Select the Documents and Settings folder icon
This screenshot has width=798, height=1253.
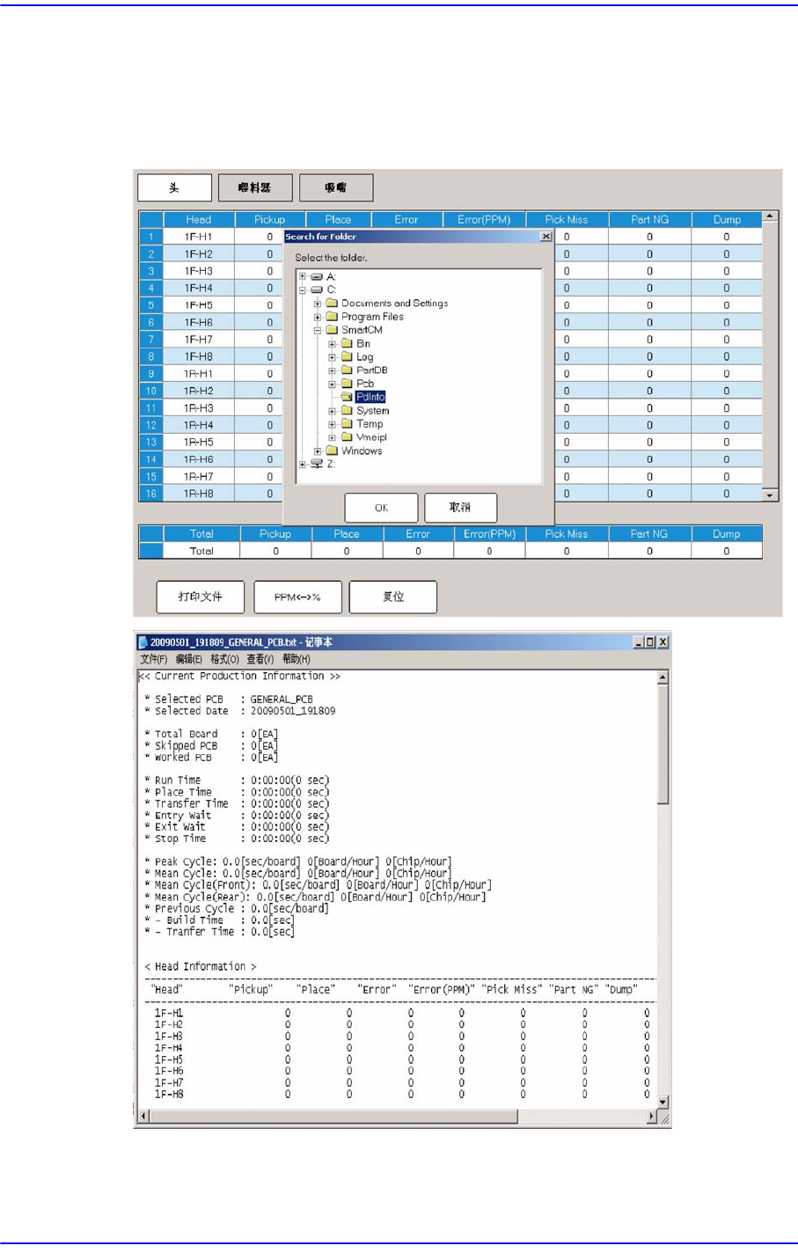point(332,304)
